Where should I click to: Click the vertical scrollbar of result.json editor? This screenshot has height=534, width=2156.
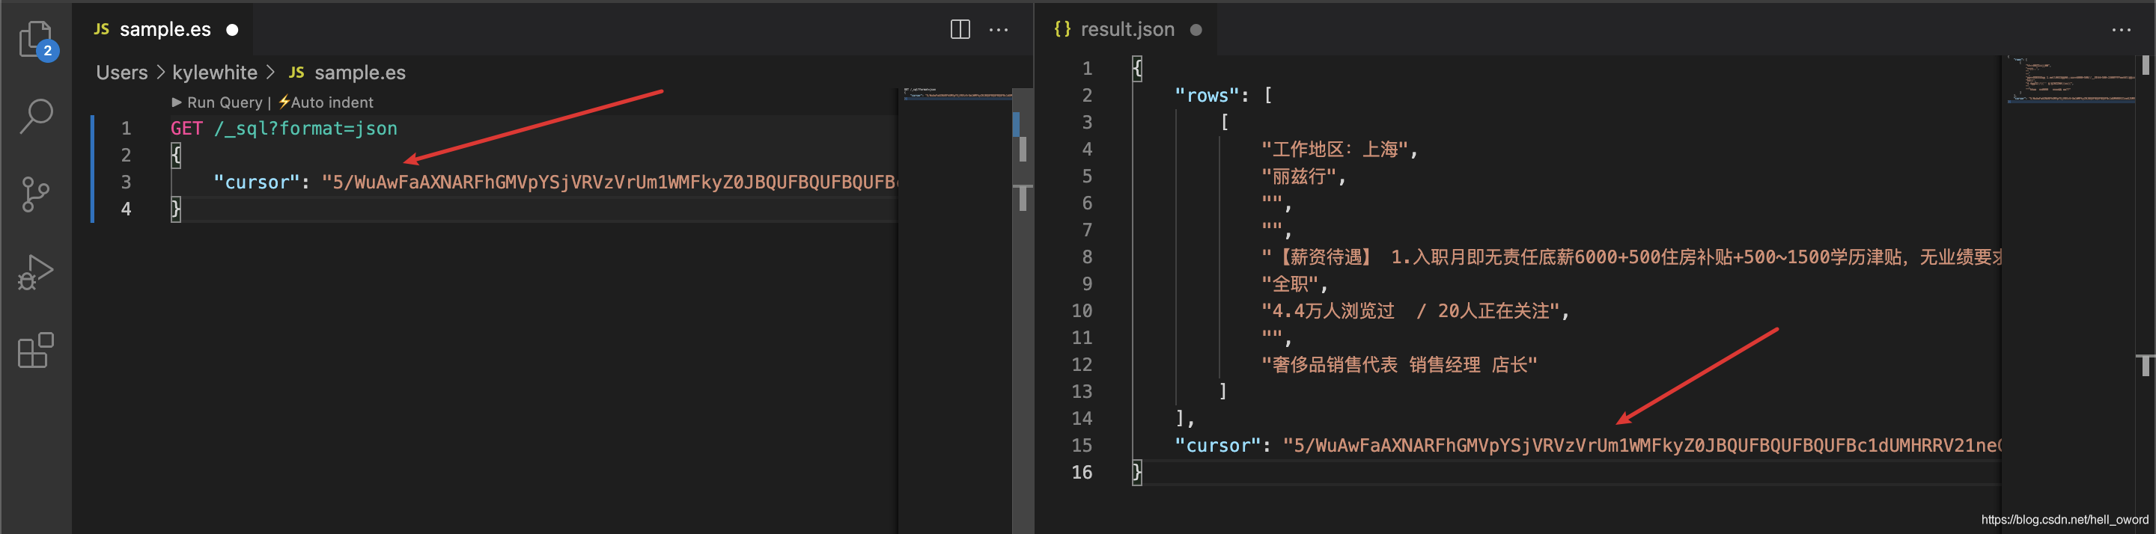point(2145,292)
